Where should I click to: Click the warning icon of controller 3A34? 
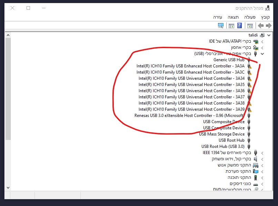tap(249, 78)
